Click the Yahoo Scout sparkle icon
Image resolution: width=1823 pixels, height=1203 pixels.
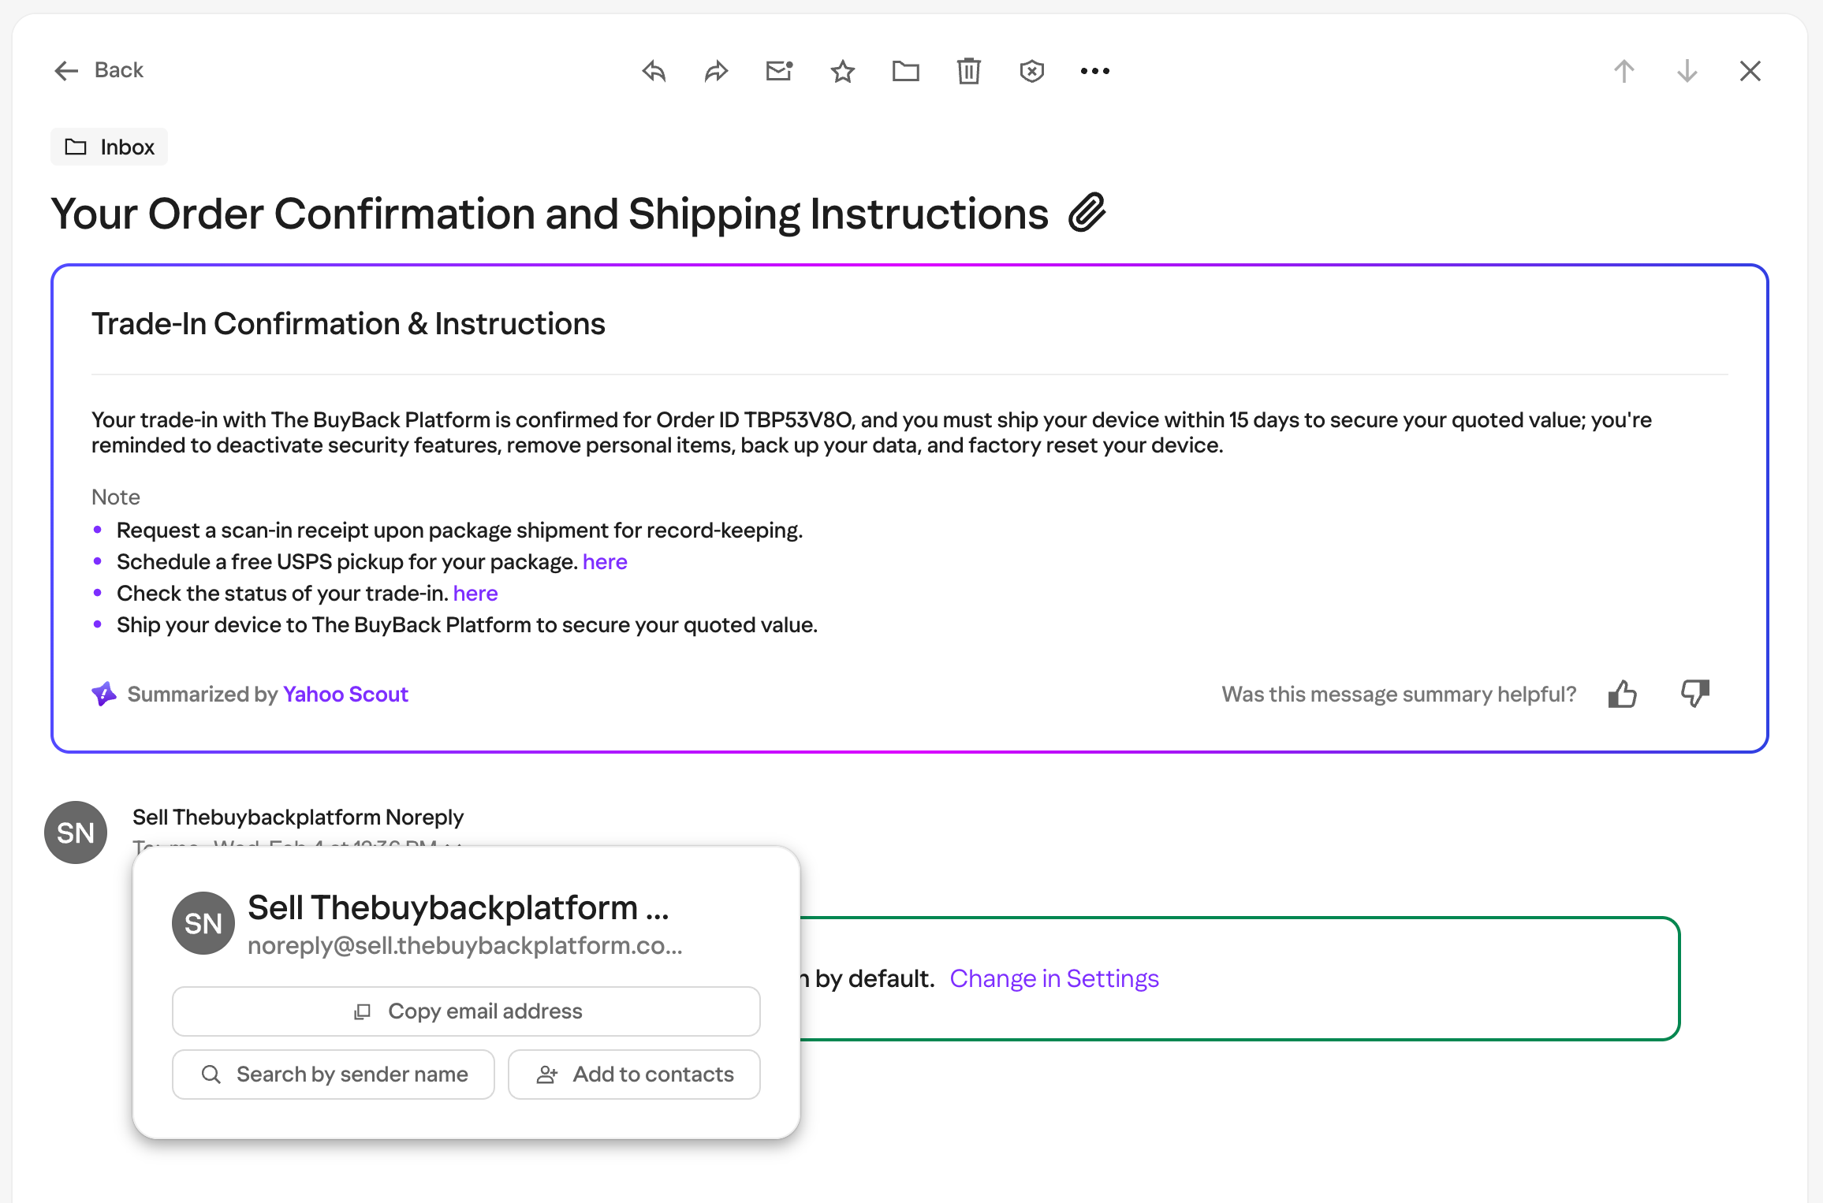click(104, 694)
